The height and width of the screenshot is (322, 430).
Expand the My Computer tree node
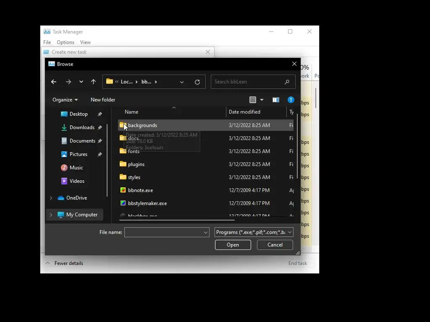click(51, 215)
